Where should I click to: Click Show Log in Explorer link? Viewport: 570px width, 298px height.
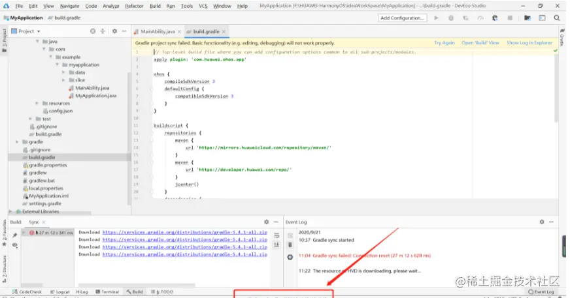[x=529, y=43]
